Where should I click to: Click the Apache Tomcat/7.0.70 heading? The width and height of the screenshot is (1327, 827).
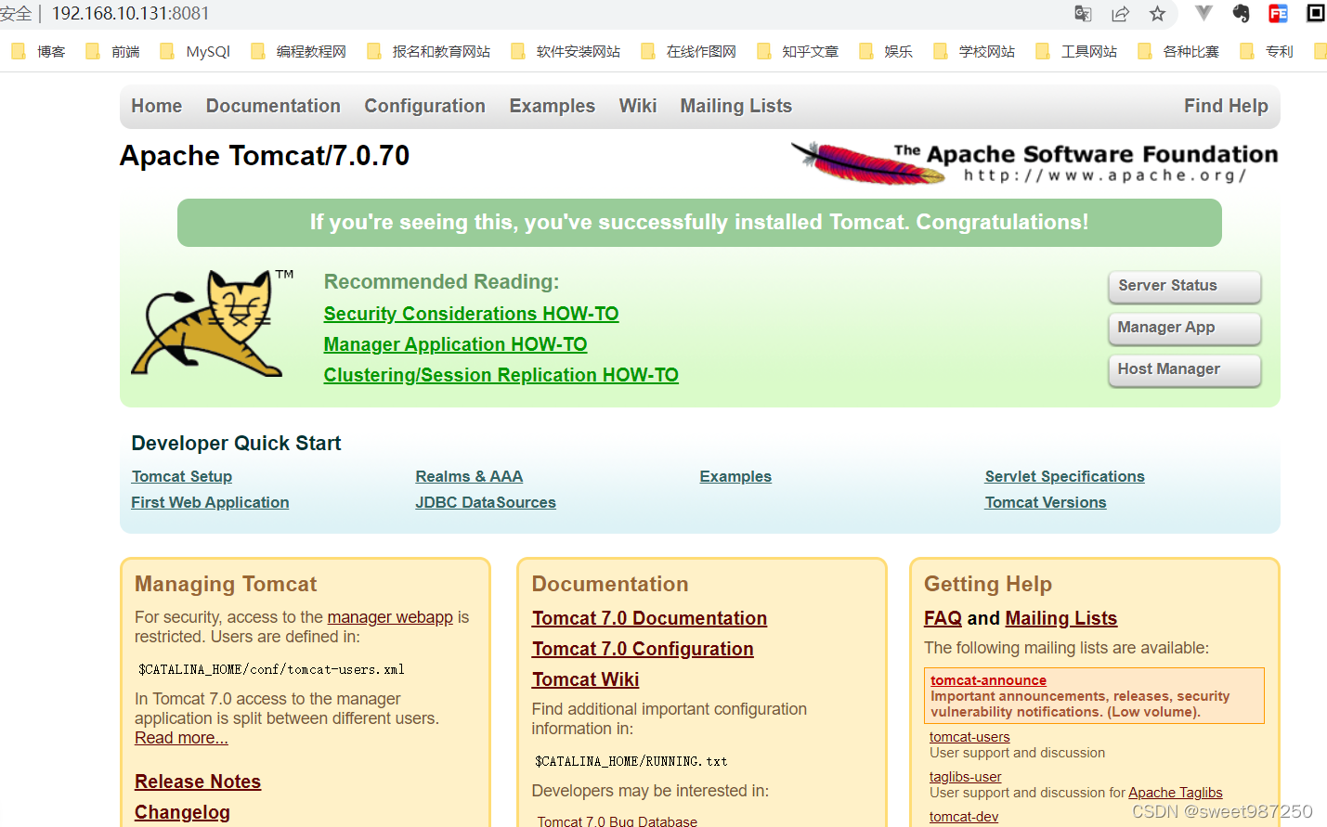(x=265, y=156)
